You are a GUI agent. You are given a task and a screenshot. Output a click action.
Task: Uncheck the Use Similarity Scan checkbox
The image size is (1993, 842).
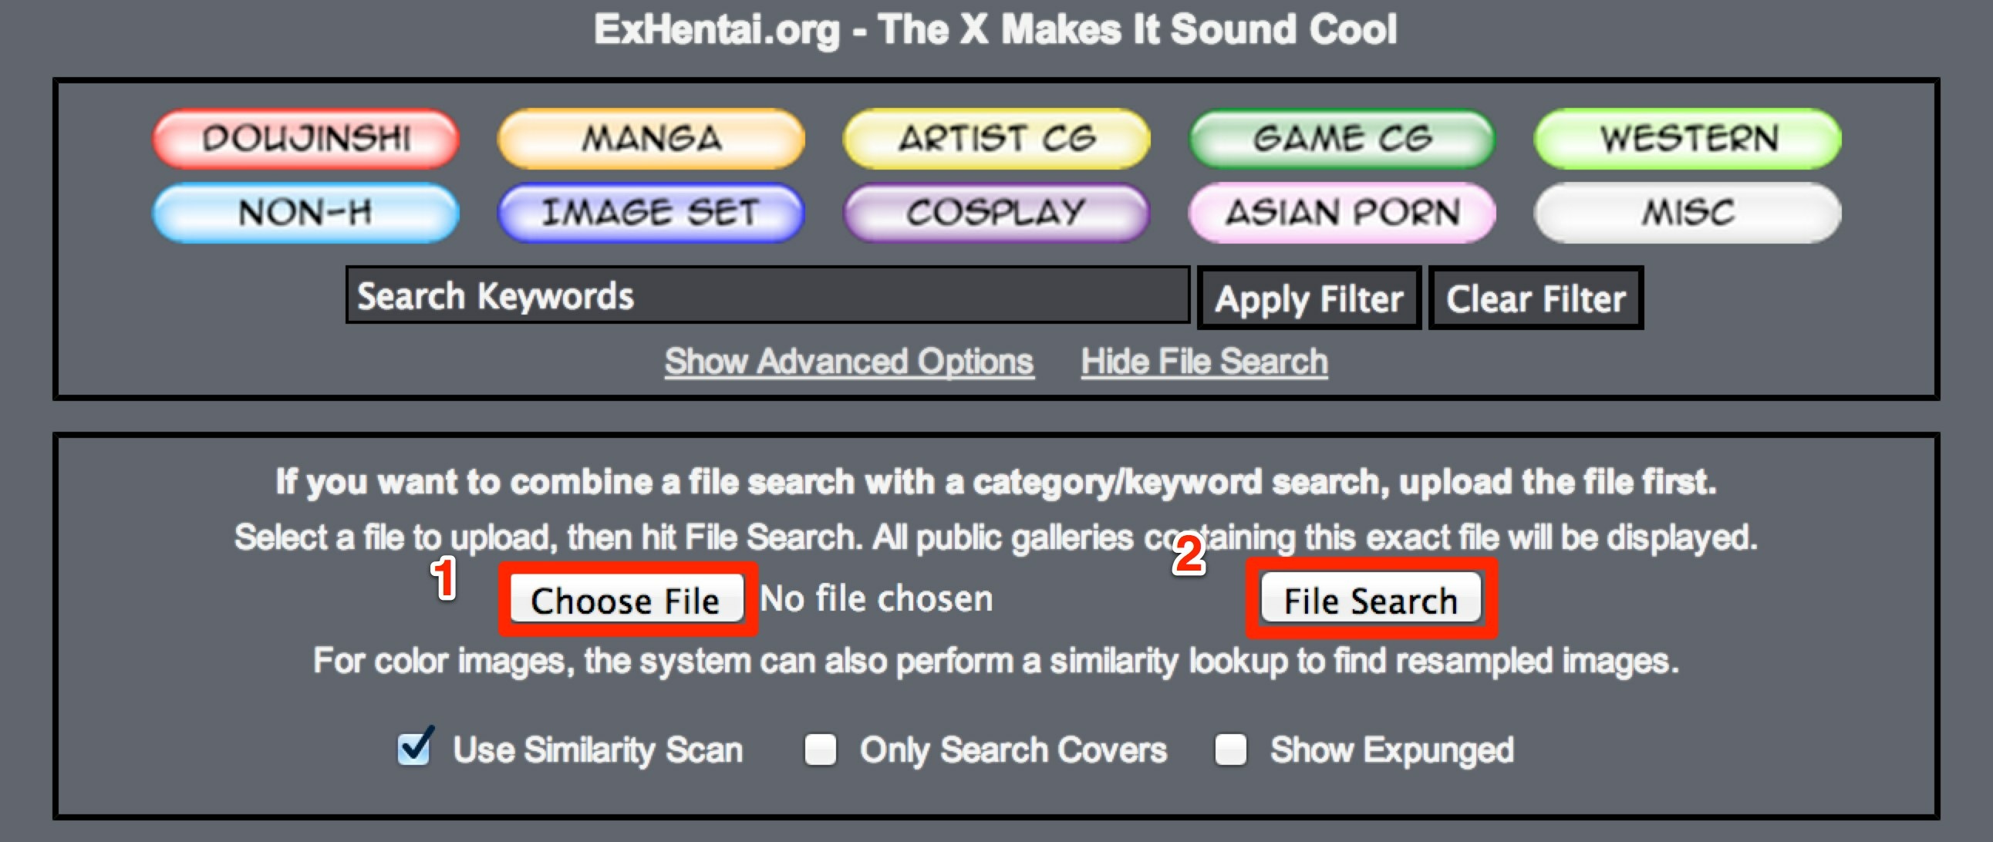415,749
